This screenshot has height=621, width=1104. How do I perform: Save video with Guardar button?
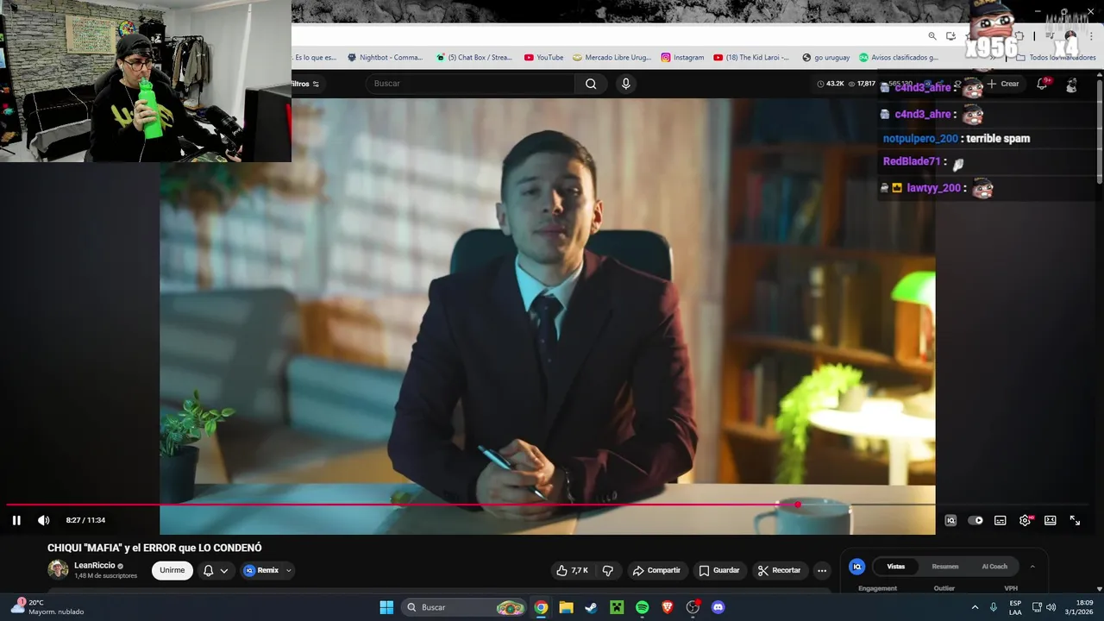pyautogui.click(x=719, y=570)
